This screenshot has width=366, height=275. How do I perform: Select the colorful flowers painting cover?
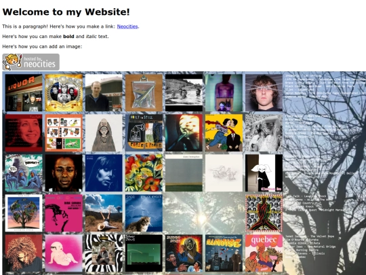tap(144, 173)
